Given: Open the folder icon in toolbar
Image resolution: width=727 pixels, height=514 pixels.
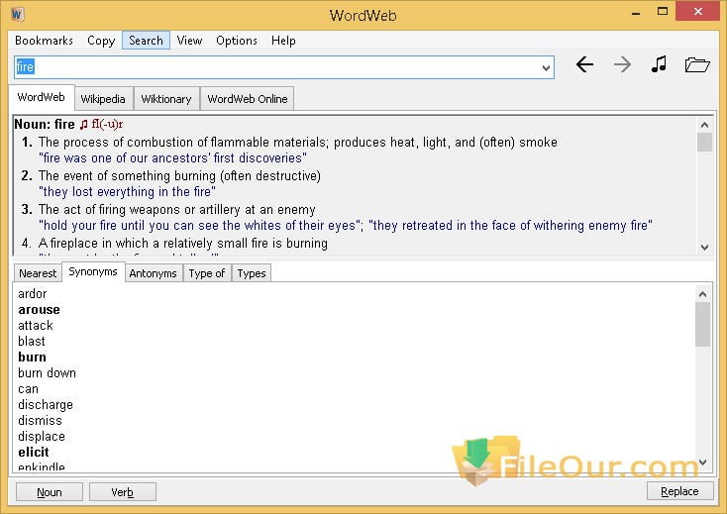Looking at the screenshot, I should pos(697,64).
